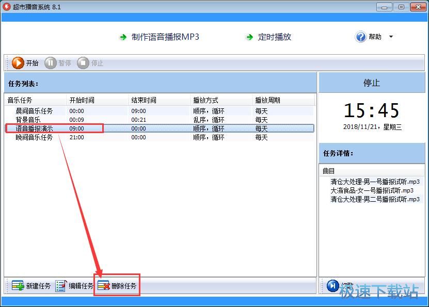
Task: Click the Stop (停止) toolbar icon
Action: [x=83, y=63]
